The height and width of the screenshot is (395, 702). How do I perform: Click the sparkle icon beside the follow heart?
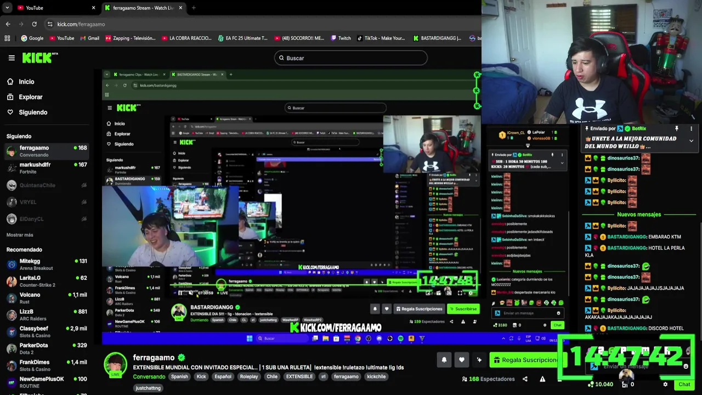click(x=479, y=360)
